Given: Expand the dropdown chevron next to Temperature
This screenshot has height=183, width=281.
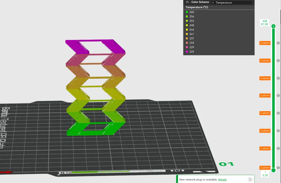Looking at the screenshot, I should tap(213, 3).
